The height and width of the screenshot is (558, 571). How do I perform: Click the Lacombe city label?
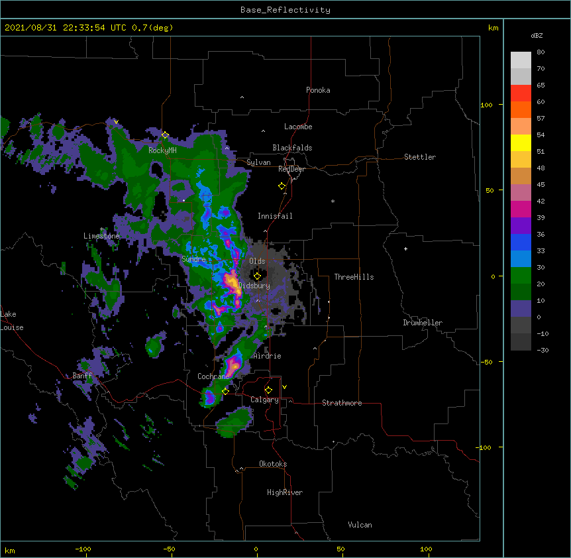[x=298, y=127]
